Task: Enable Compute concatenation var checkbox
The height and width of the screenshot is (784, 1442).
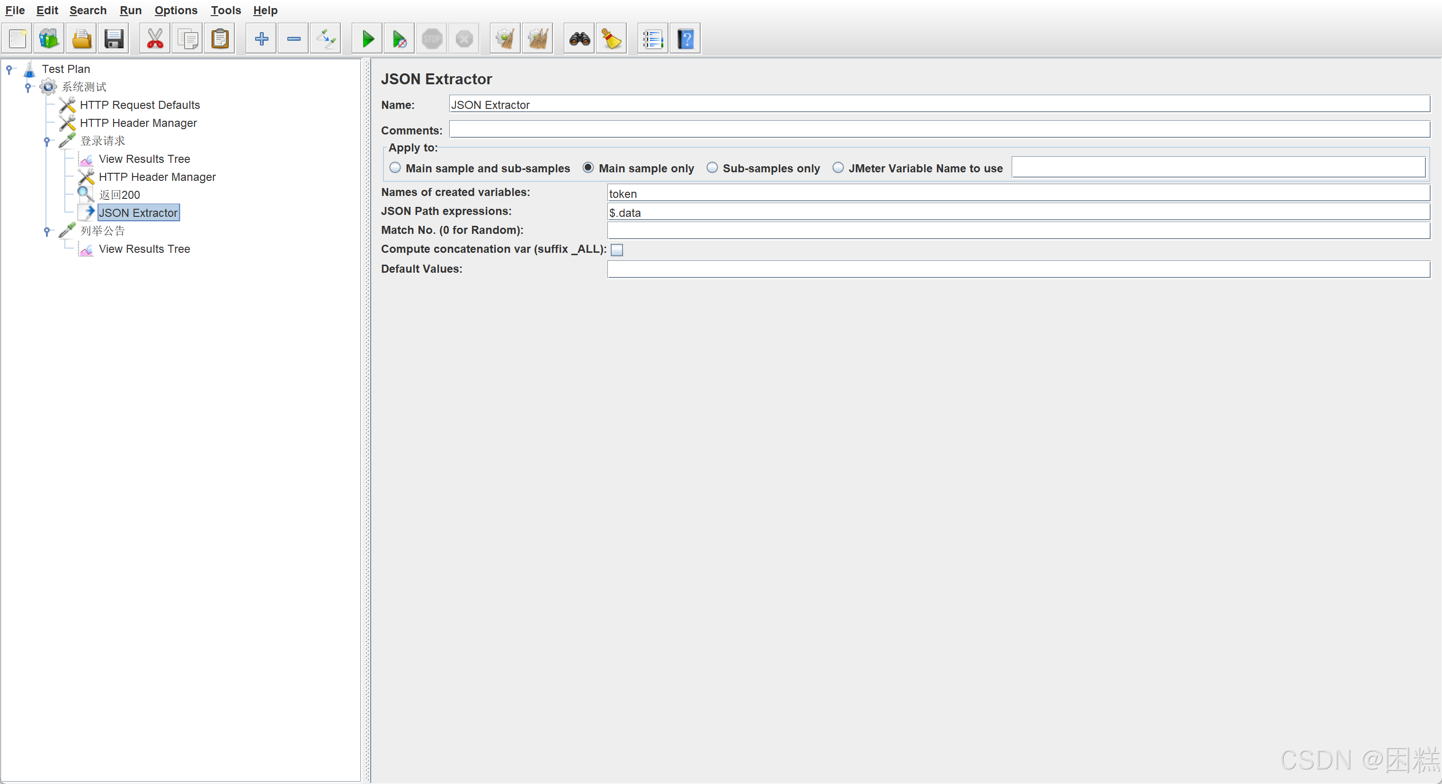Action: pos(616,250)
